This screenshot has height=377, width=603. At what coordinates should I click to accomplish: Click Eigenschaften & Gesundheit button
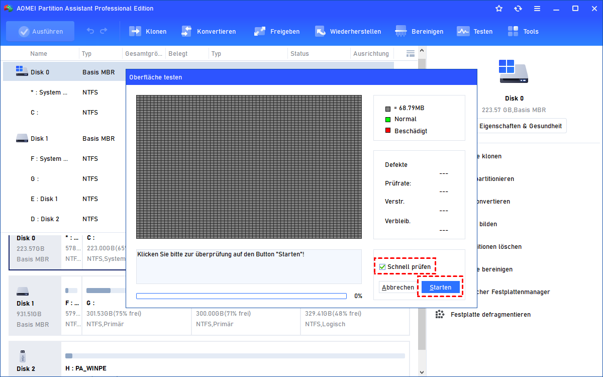(x=521, y=126)
